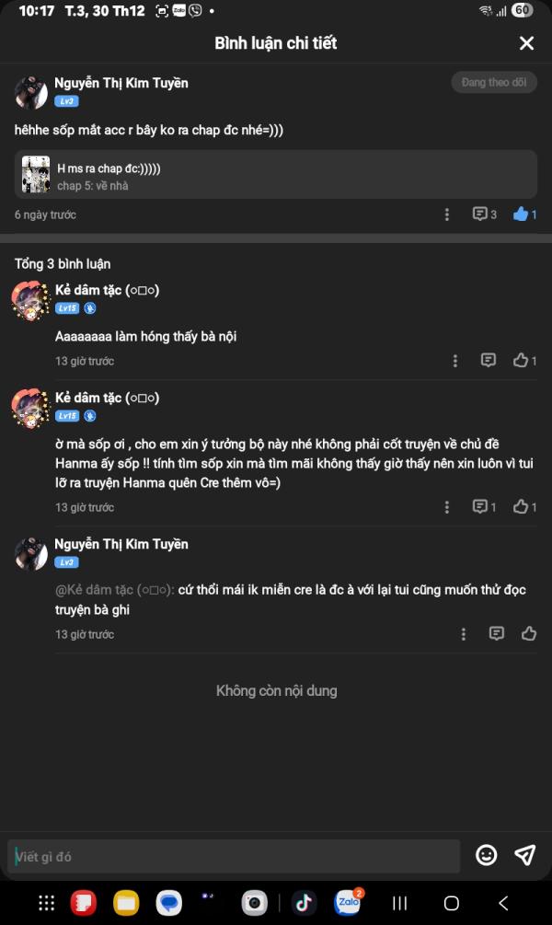Open more options on the main post
The image size is (552, 925).
coord(447,214)
